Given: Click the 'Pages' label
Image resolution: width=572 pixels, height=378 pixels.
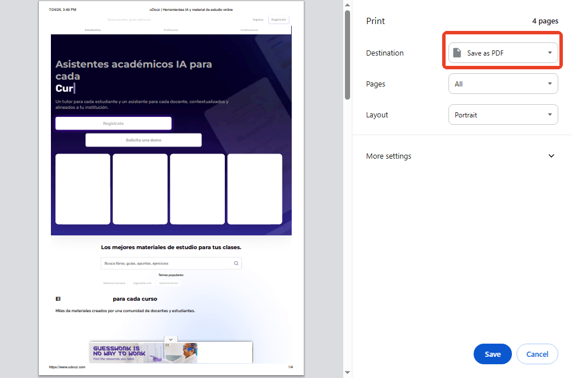Looking at the screenshot, I should [375, 84].
